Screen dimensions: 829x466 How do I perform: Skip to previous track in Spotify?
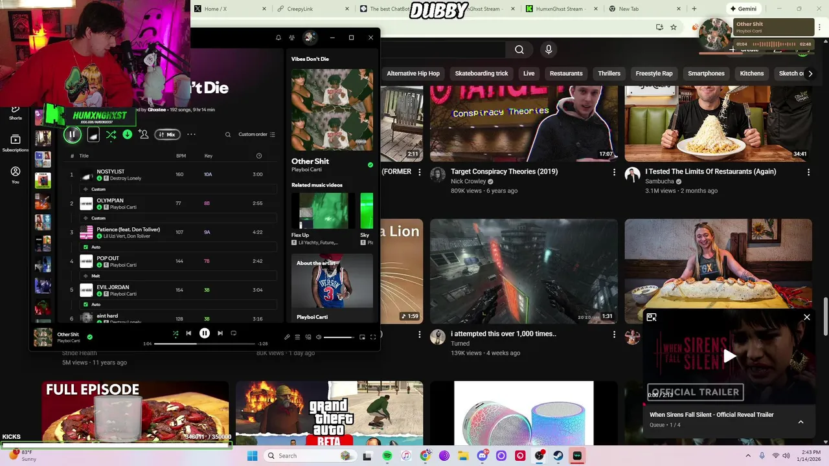[188, 333]
